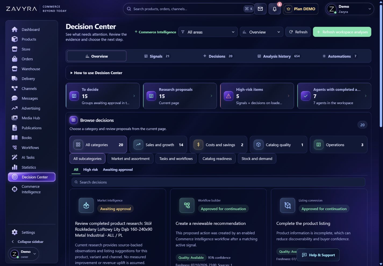This screenshot has height=266, width=383.
Task: Select the Delivery truck icon
Action: (x=15, y=79)
